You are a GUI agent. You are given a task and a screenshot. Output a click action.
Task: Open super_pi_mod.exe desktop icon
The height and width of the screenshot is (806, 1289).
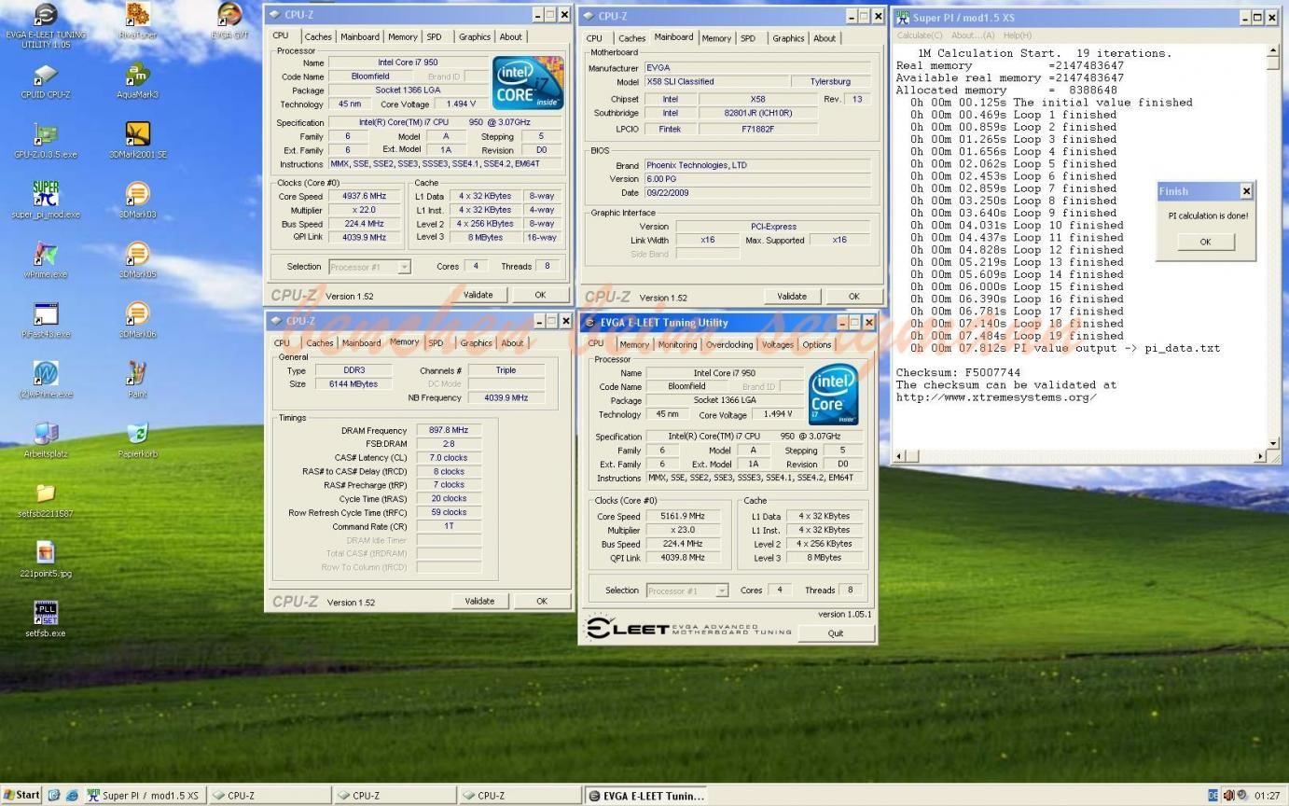45,201
